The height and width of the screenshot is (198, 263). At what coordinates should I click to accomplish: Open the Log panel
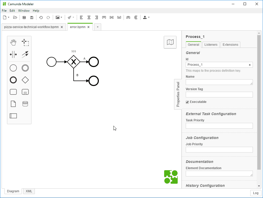pos(256,193)
